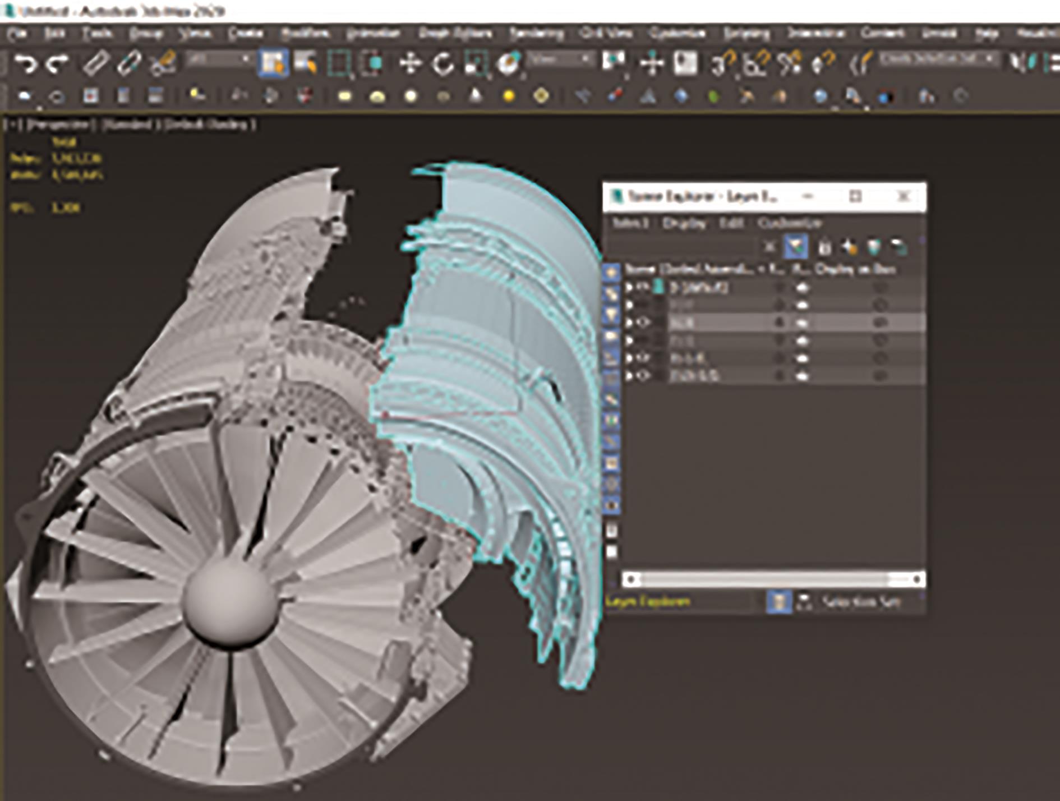
Task: Activate the Select and Scale tool
Action: [x=476, y=63]
